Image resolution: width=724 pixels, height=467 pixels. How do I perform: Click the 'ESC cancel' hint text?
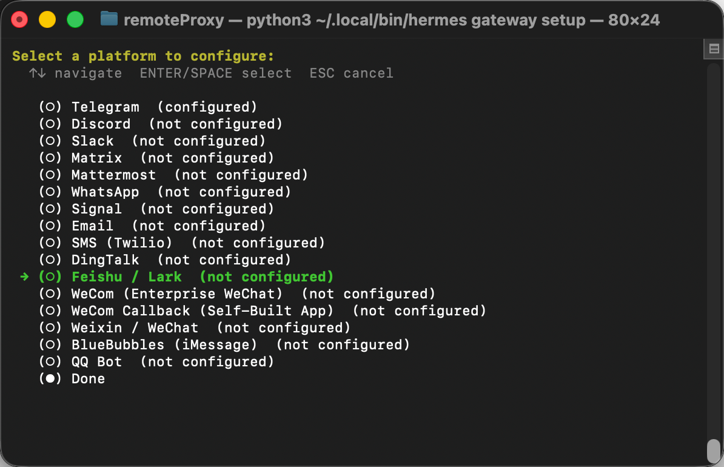(351, 73)
